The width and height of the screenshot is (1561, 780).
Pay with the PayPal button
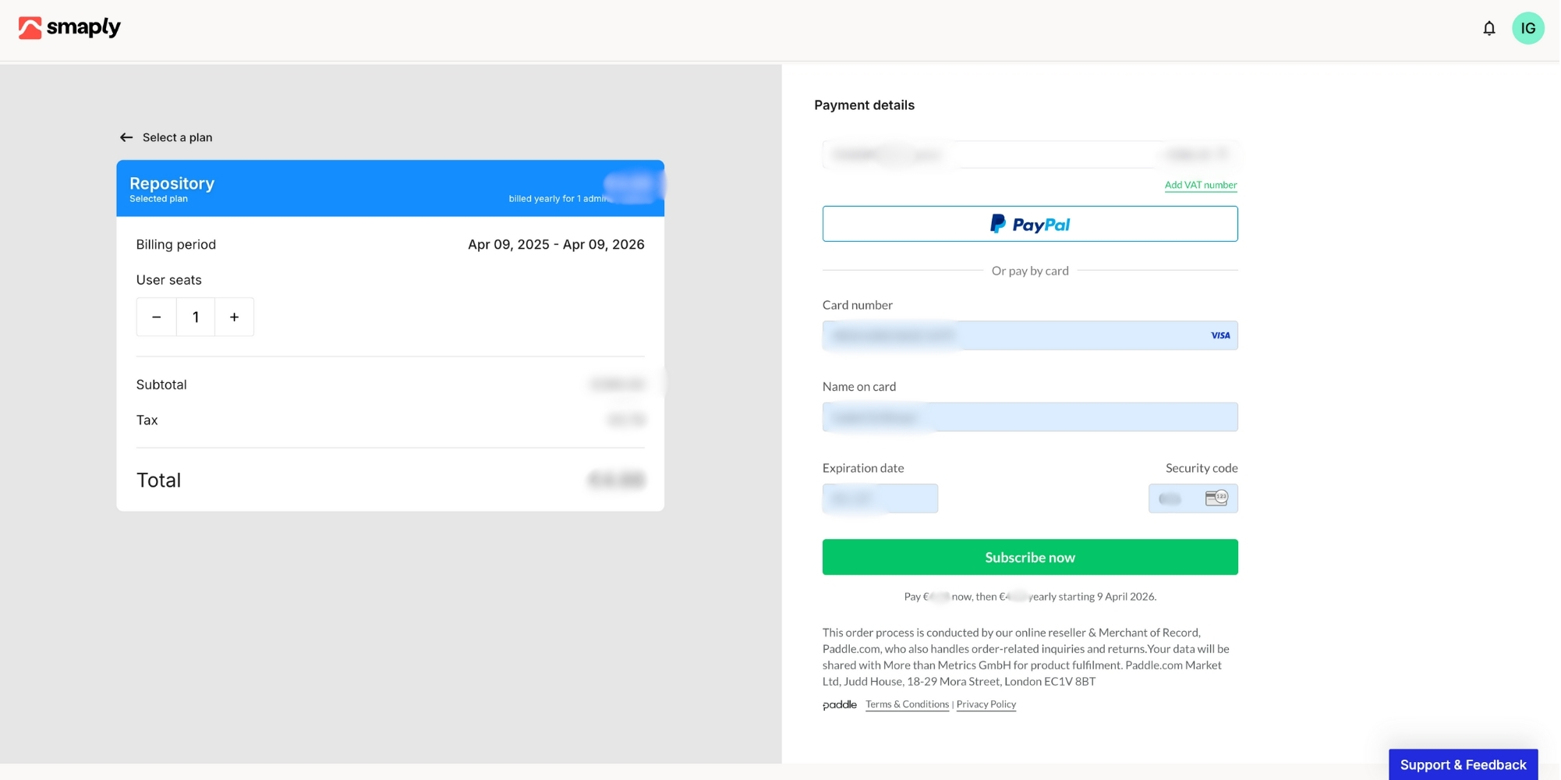tap(1029, 225)
